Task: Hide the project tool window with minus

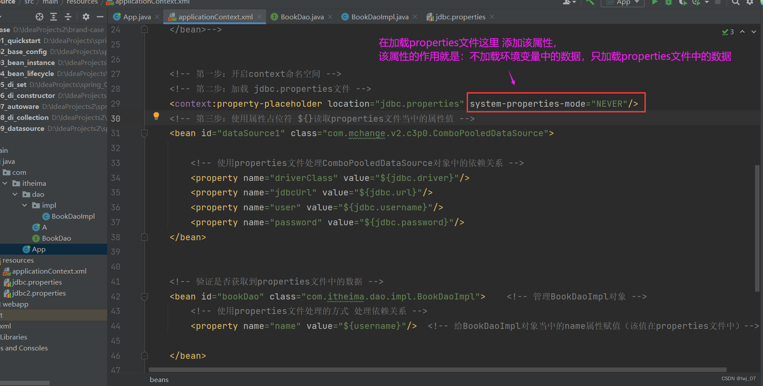Action: coord(100,17)
